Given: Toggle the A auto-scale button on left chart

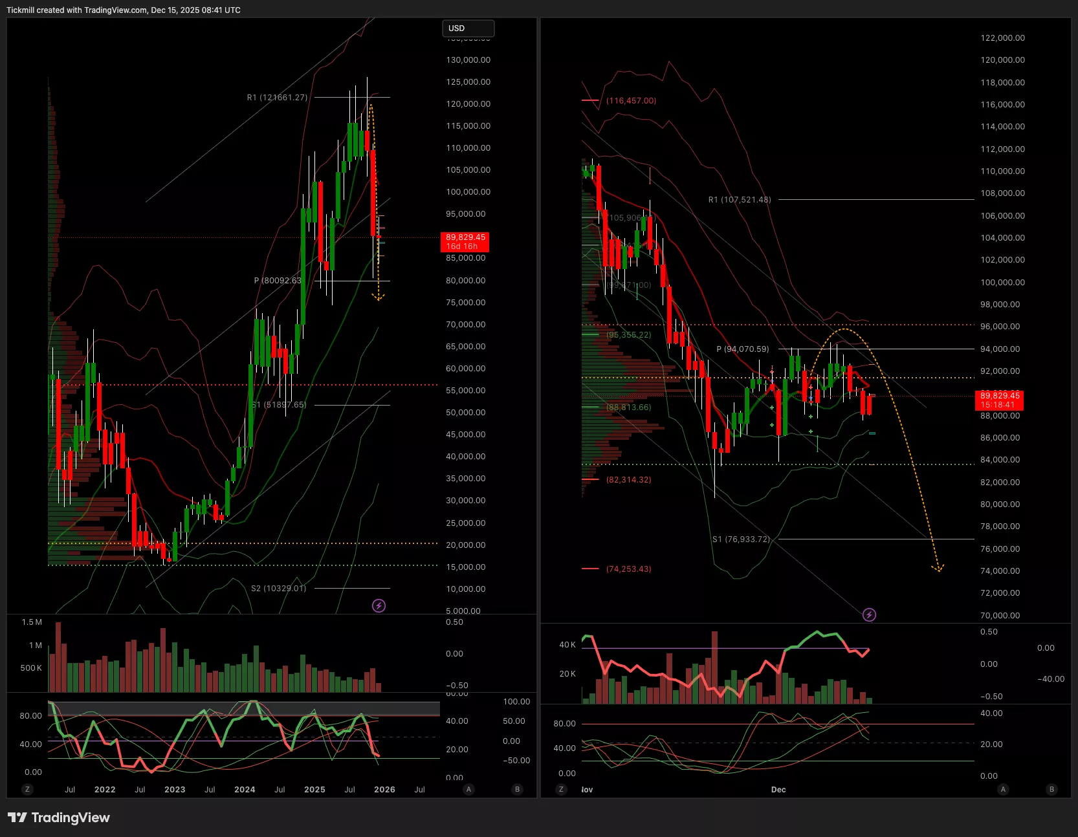Looking at the screenshot, I should (x=468, y=789).
